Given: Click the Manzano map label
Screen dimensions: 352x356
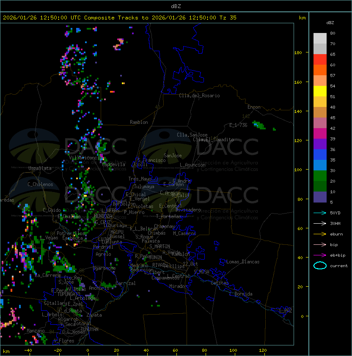Looking at the screenshot, I should [36, 331].
